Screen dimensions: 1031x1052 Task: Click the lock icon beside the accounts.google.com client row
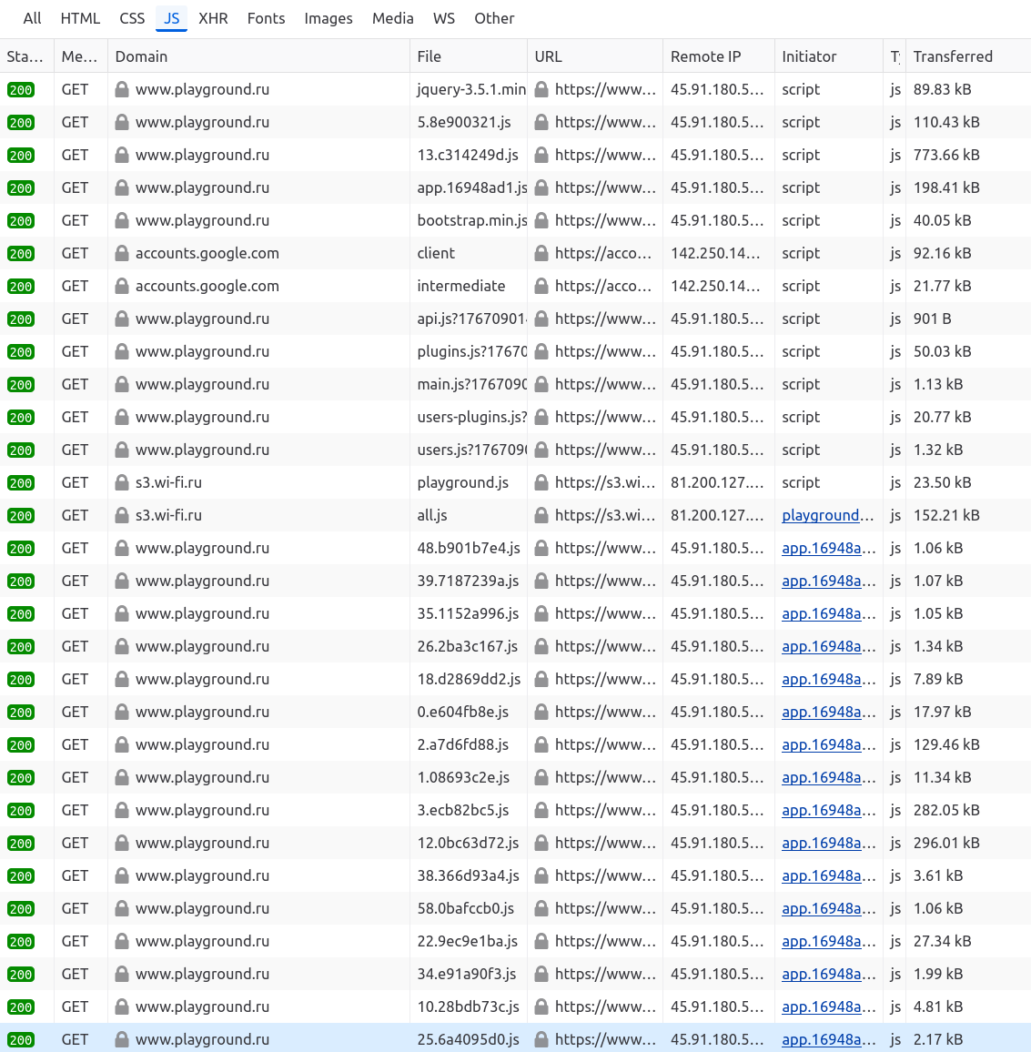pos(122,253)
